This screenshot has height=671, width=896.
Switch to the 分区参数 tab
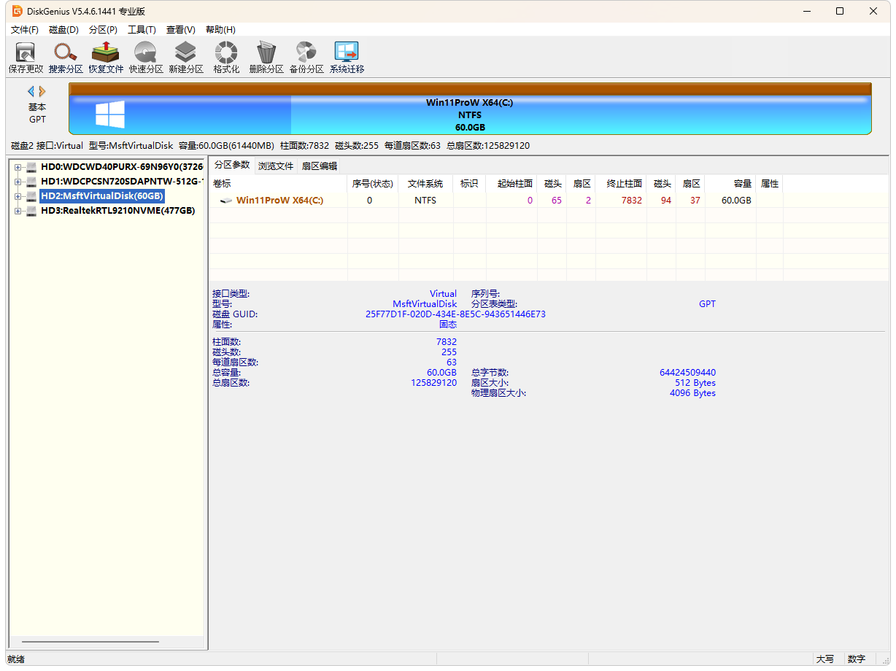tap(232, 165)
